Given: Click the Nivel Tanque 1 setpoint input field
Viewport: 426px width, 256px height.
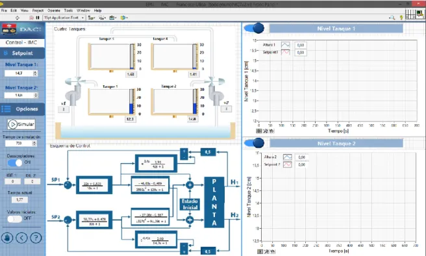Looking at the screenshot, I should (19, 73).
